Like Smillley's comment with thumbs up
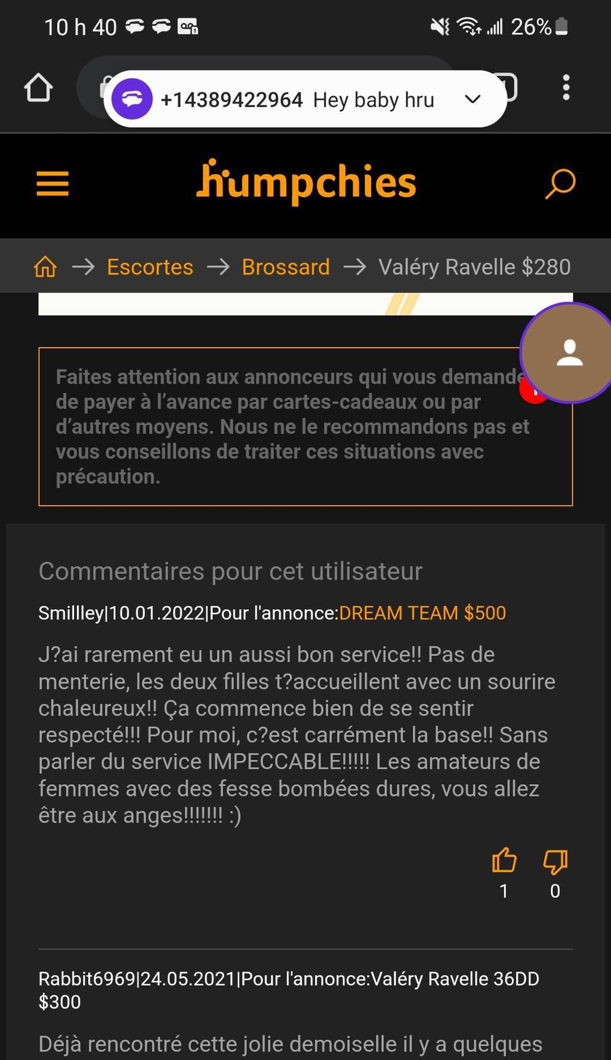This screenshot has width=611, height=1060. tap(504, 861)
